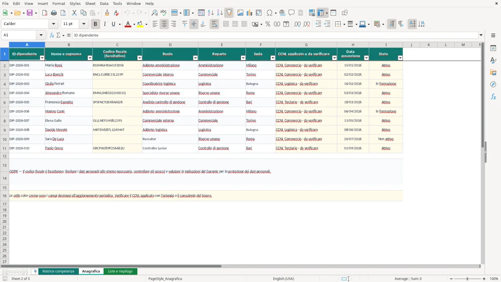Click the Background Color yellow swatch
The image size is (501, 282).
pyautogui.click(x=140, y=24)
